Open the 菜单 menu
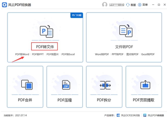 145,5
